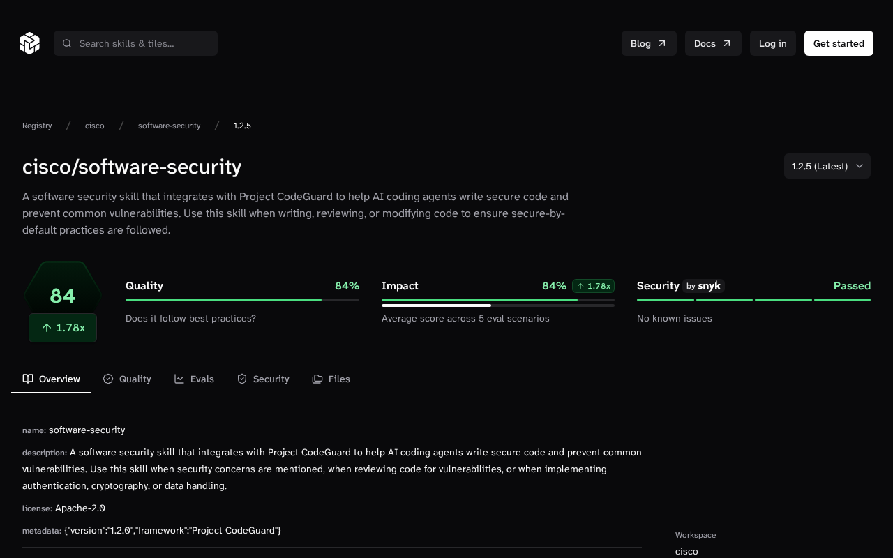Switch to the Files tab
Screen dimensions: 893x558
coord(331,379)
